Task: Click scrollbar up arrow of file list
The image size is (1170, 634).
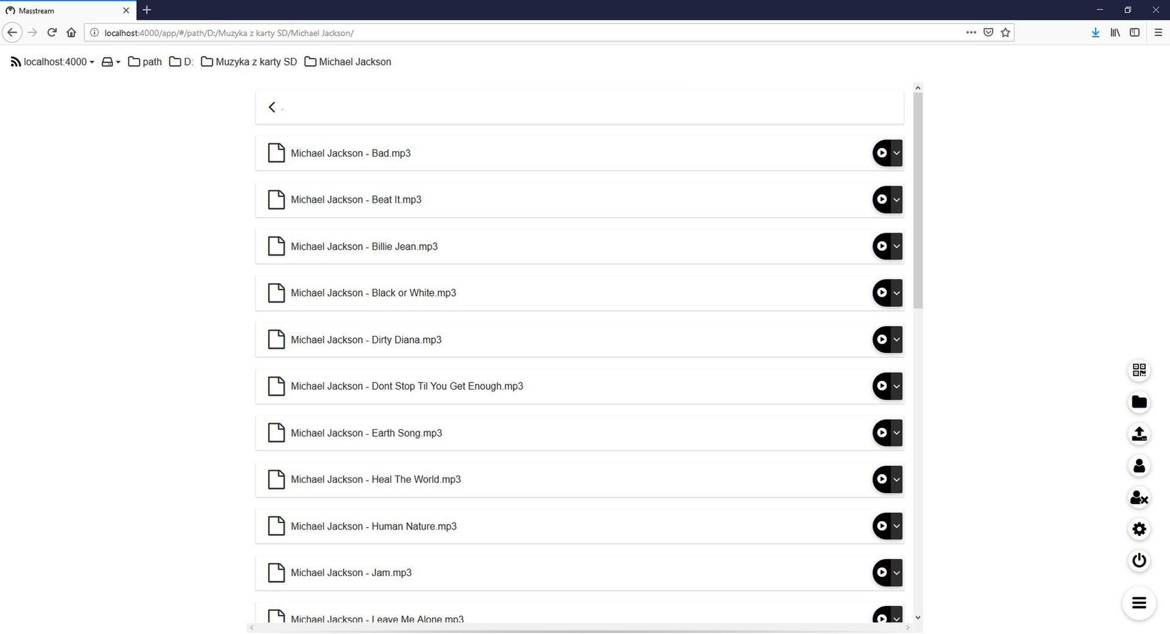Action: tap(918, 88)
